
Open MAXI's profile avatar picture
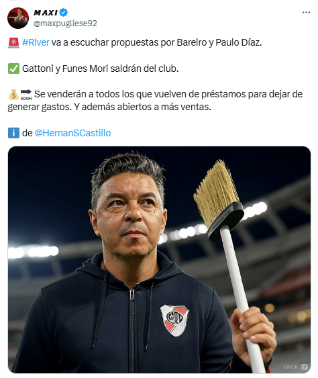coord(18,18)
